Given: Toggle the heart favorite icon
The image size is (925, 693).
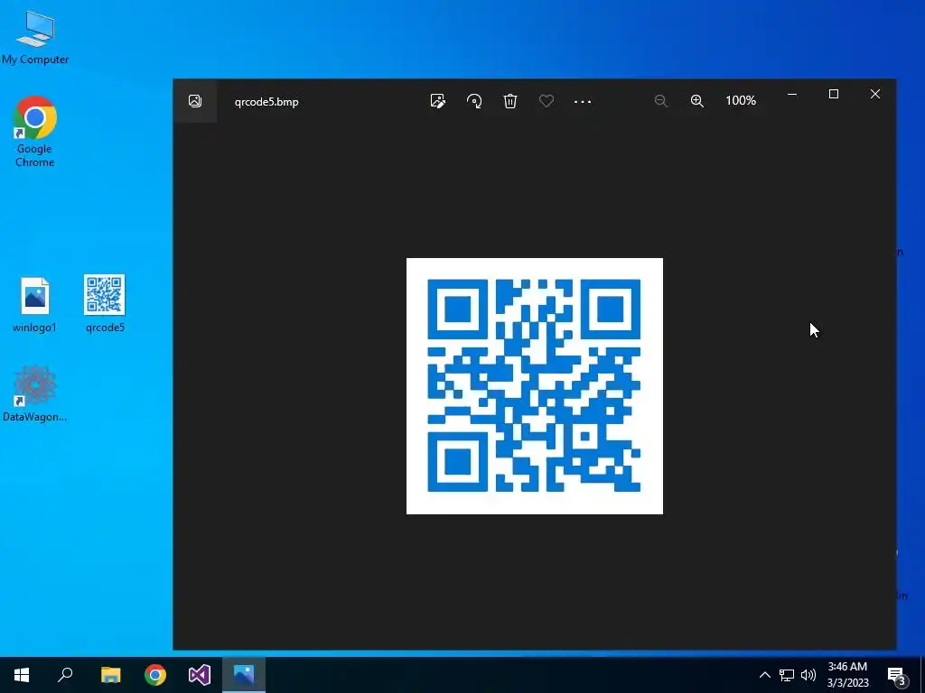Looking at the screenshot, I should [x=547, y=101].
